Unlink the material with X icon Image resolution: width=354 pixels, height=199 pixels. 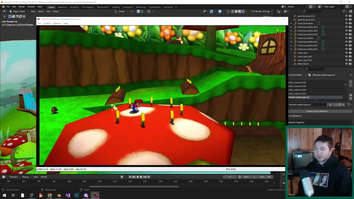pos(343,104)
